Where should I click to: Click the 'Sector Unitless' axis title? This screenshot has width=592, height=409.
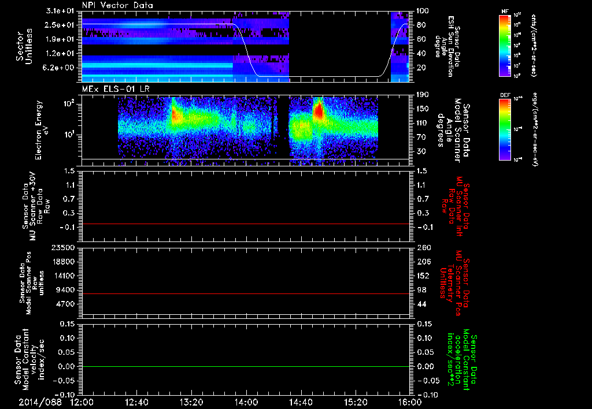pos(24,46)
